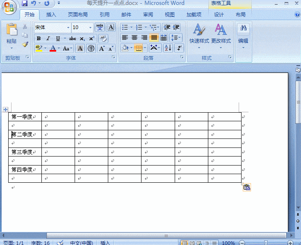Cut the selection with the scissors icon
The image size is (301, 245).
[x=25, y=27]
